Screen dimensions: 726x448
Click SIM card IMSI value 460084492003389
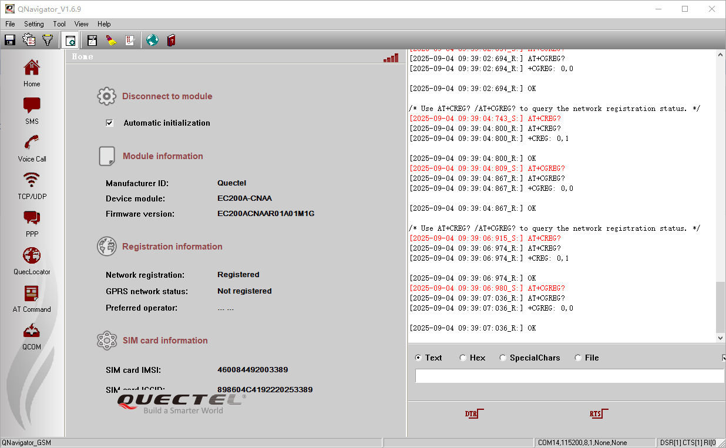pyautogui.click(x=253, y=370)
